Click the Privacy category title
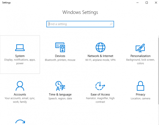The width and height of the screenshot is (159, 125). coord(140,95)
